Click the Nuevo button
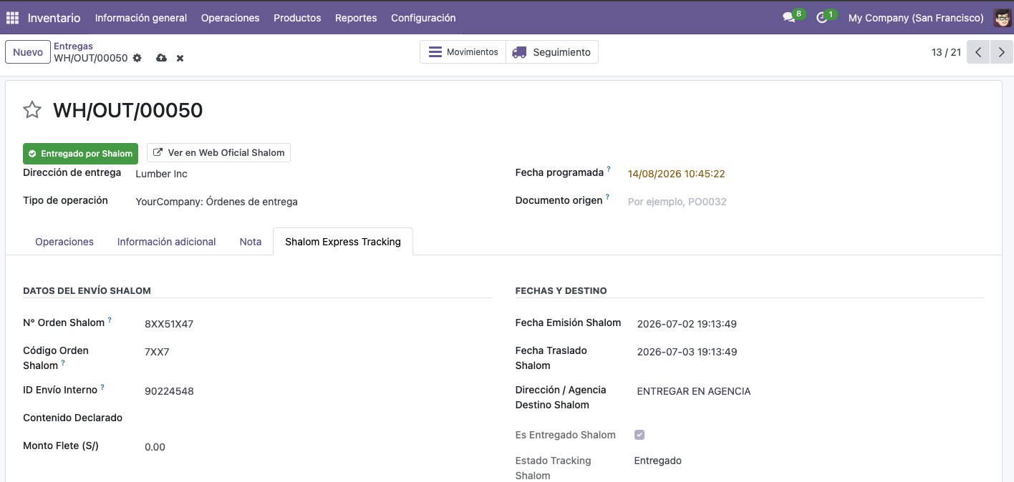 click(x=28, y=52)
